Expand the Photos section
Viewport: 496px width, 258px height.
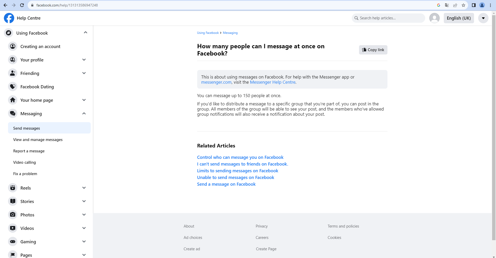point(84,215)
